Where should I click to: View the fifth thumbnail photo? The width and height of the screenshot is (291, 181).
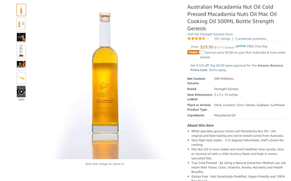[x=21, y=64]
